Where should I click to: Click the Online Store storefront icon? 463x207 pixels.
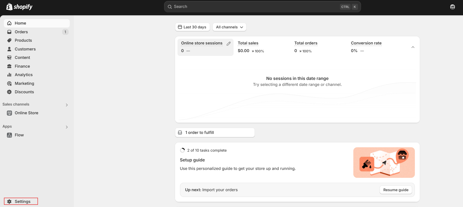[x=9, y=113]
